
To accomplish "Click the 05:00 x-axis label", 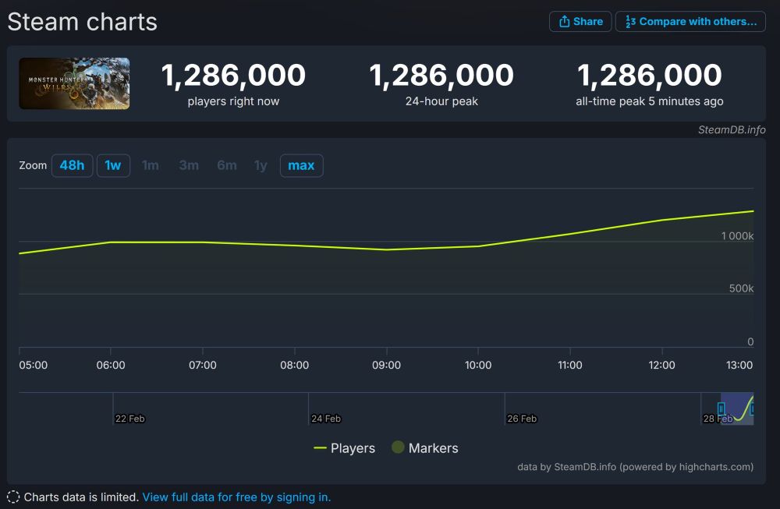I will 34,365.
